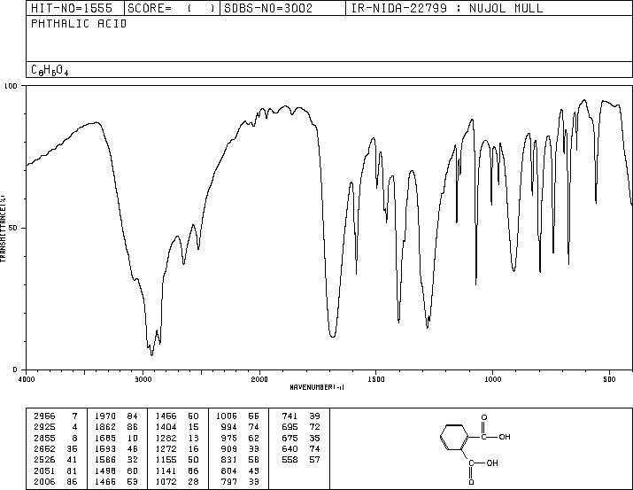The width and height of the screenshot is (633, 490).
Task: Click the intensity value 72 in the 695 row
Action: (314, 427)
